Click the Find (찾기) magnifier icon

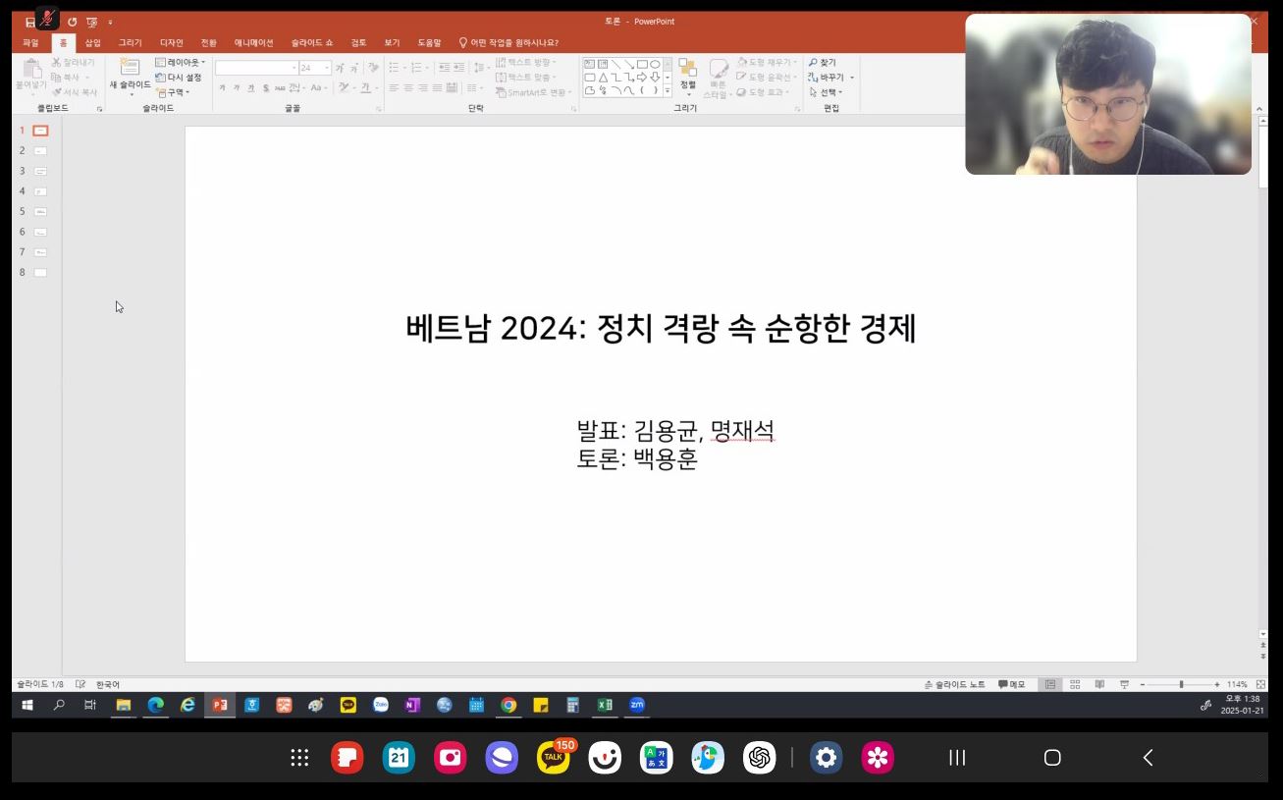pyautogui.click(x=814, y=63)
